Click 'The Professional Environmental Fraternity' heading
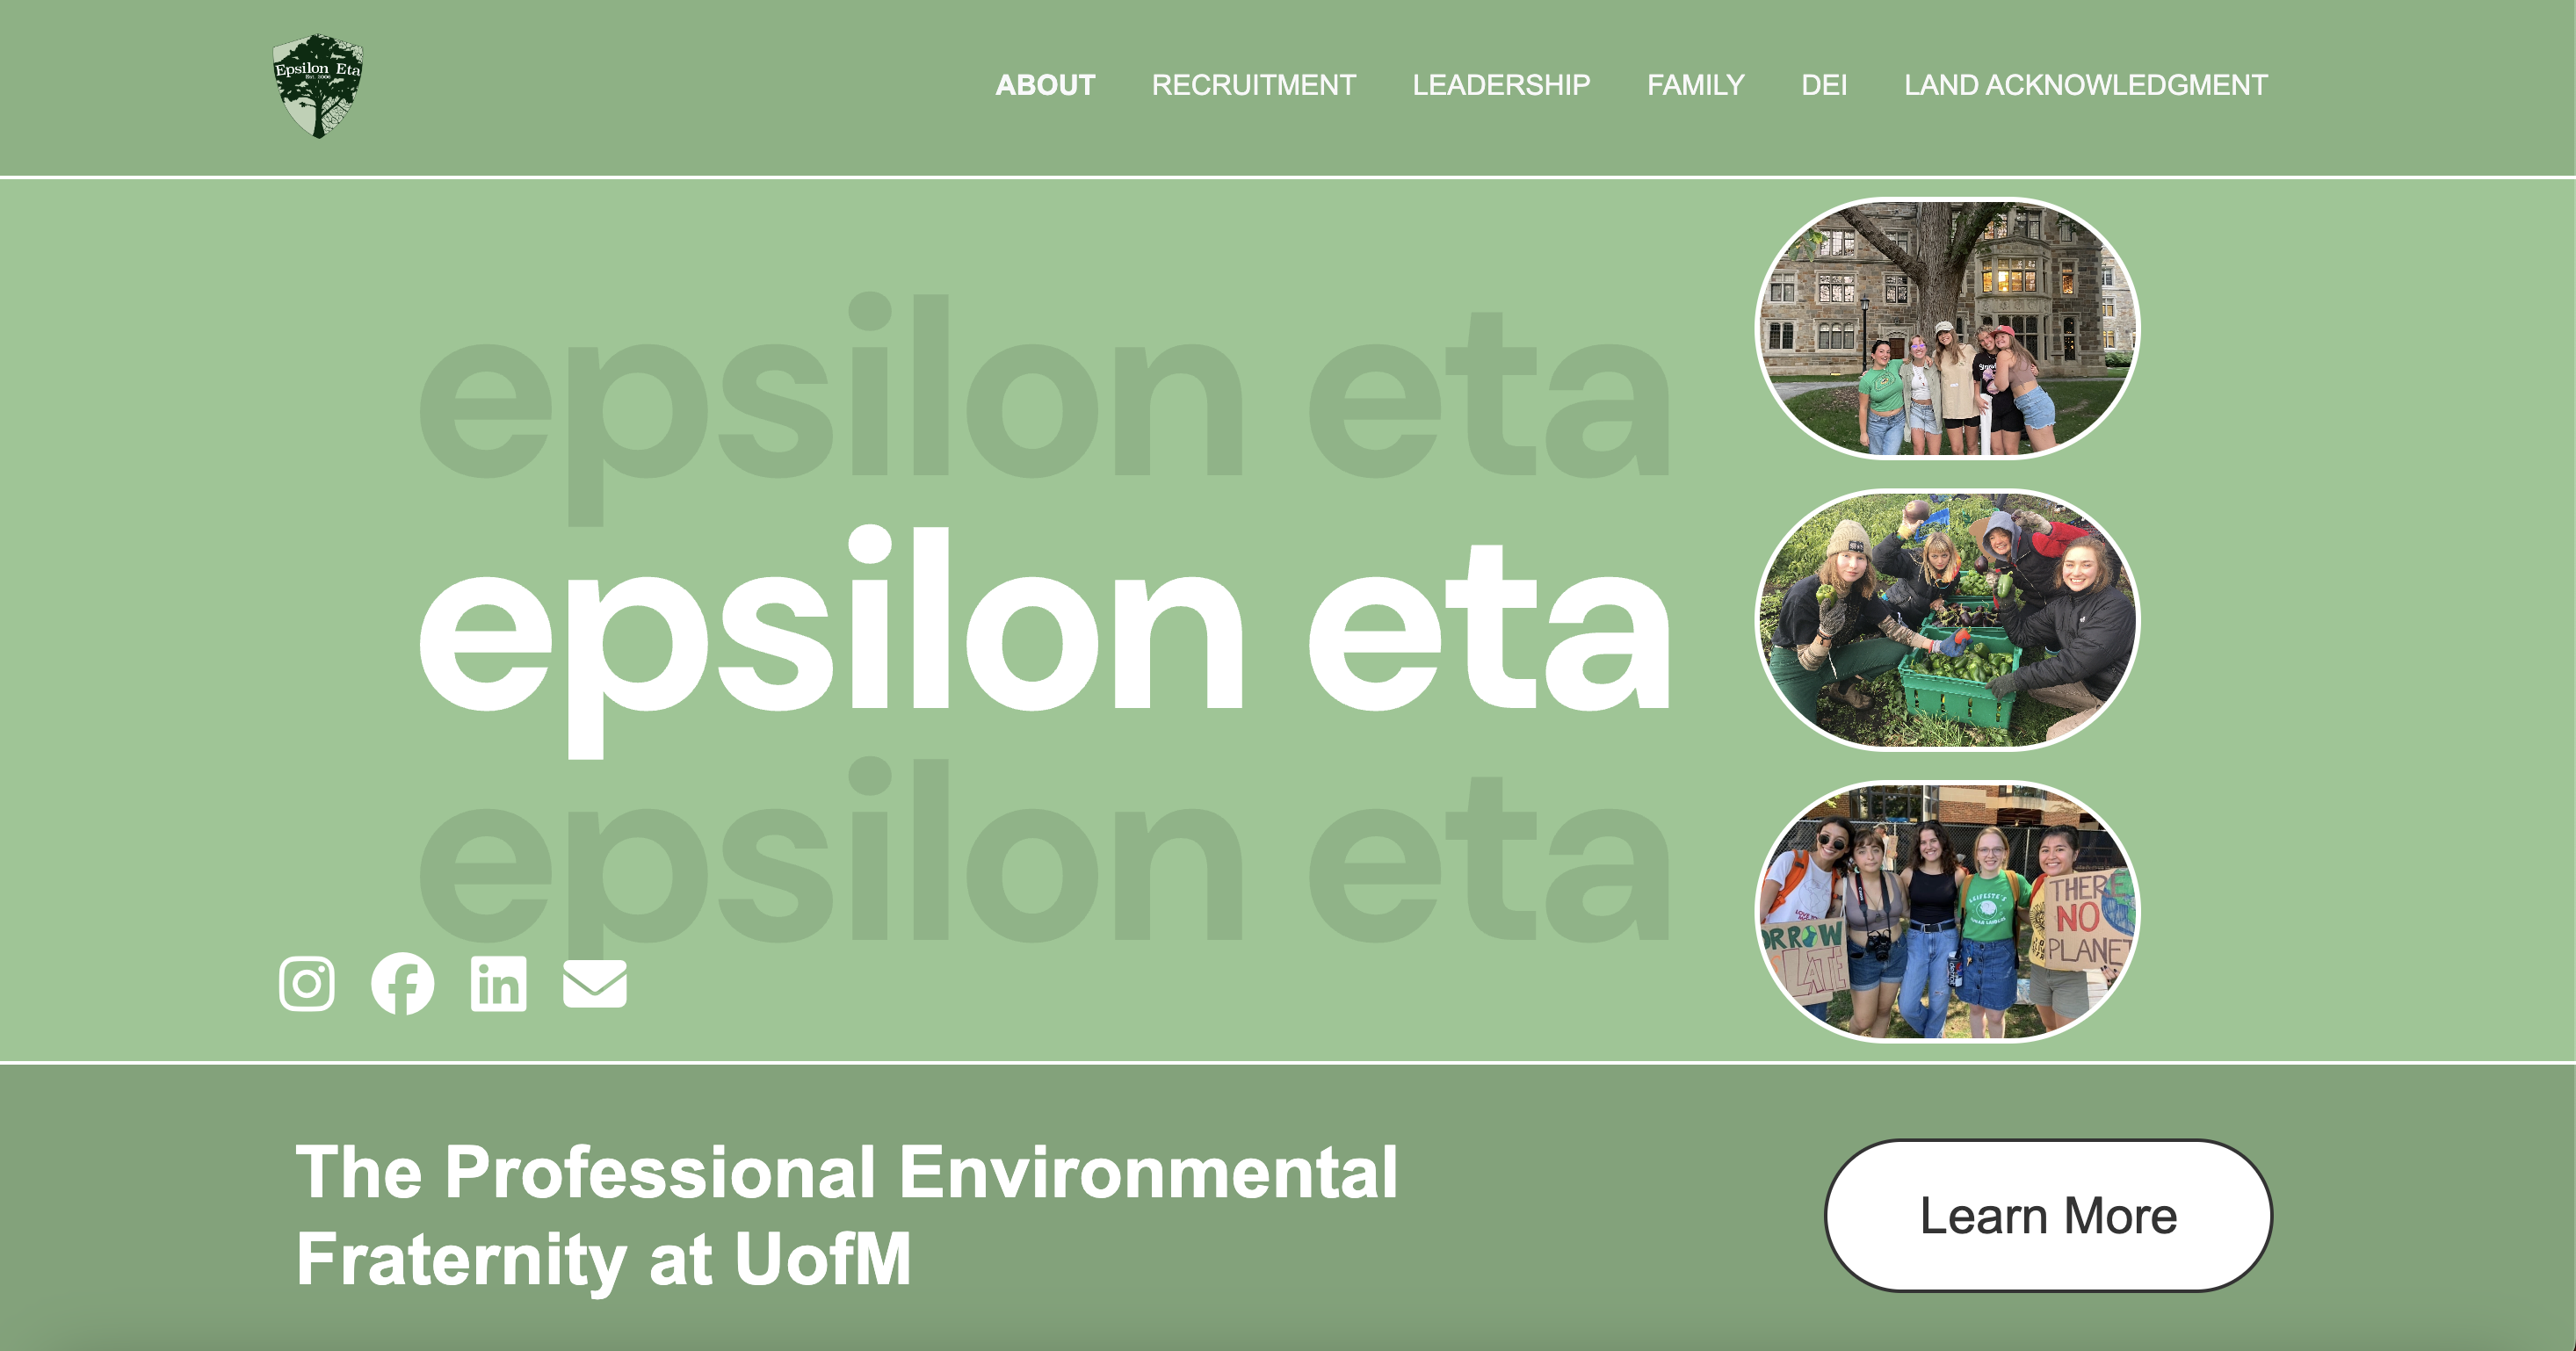This screenshot has width=2576, height=1351. tap(846, 1172)
